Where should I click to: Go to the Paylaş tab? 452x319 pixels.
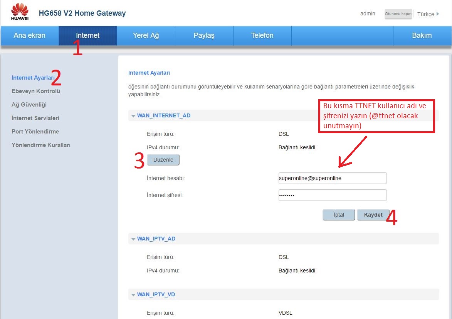coord(204,35)
